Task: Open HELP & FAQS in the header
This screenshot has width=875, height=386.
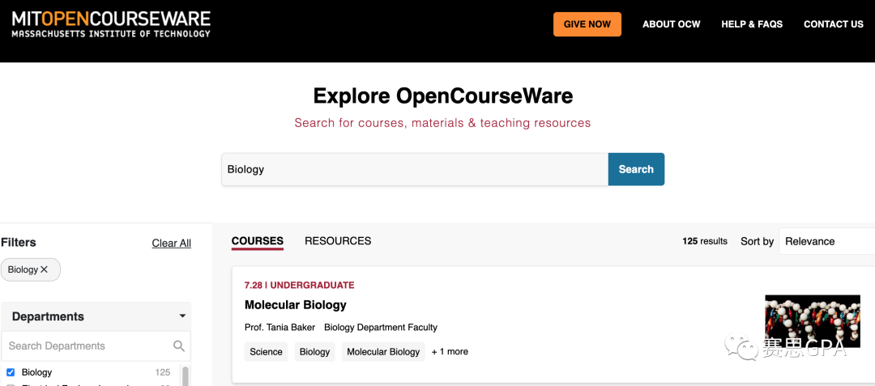Action: click(x=752, y=24)
